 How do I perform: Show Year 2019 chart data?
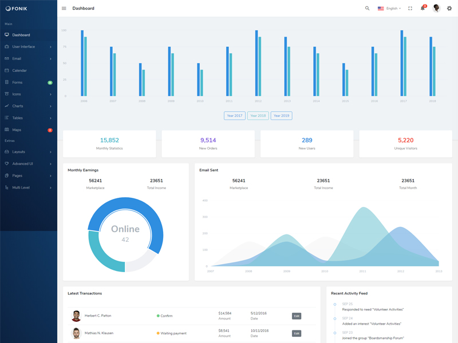[x=281, y=115]
